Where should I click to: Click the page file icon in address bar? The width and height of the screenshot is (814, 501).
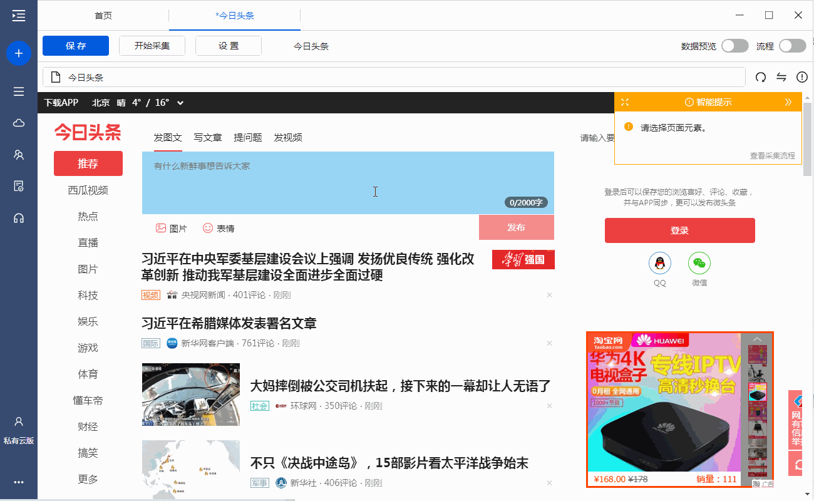(56, 77)
